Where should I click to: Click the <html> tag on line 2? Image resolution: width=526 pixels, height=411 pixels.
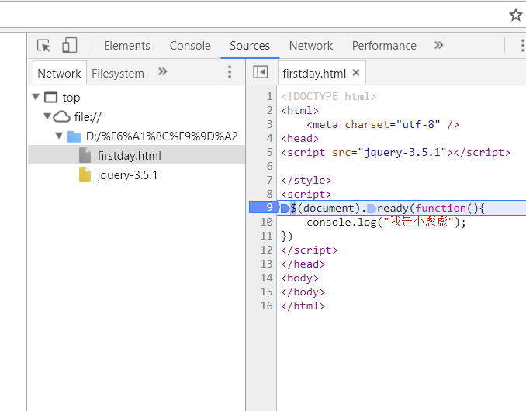click(x=300, y=111)
